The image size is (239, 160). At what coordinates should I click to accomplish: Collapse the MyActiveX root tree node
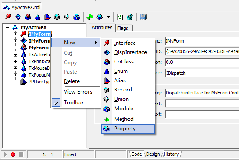[x=7, y=27]
